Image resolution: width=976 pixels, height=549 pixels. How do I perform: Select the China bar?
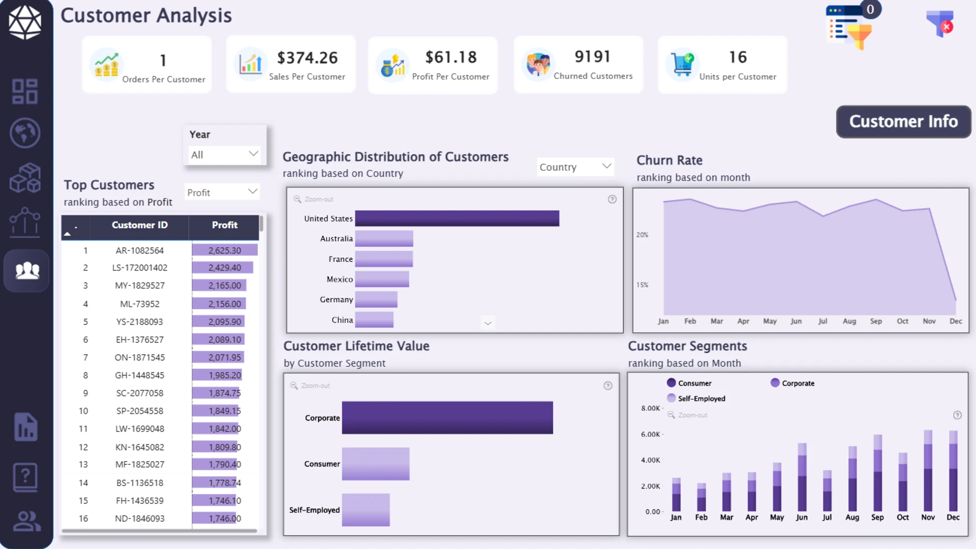374,320
